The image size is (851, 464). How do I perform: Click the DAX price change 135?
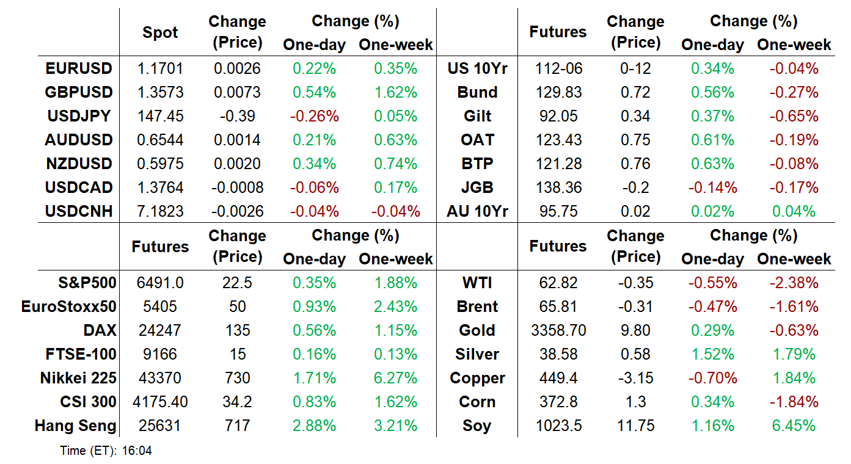tap(237, 330)
